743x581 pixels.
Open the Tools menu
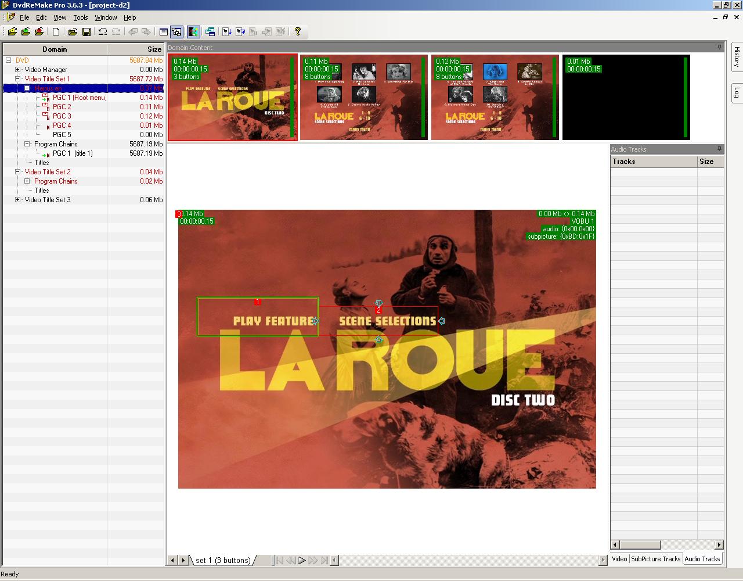pyautogui.click(x=81, y=17)
